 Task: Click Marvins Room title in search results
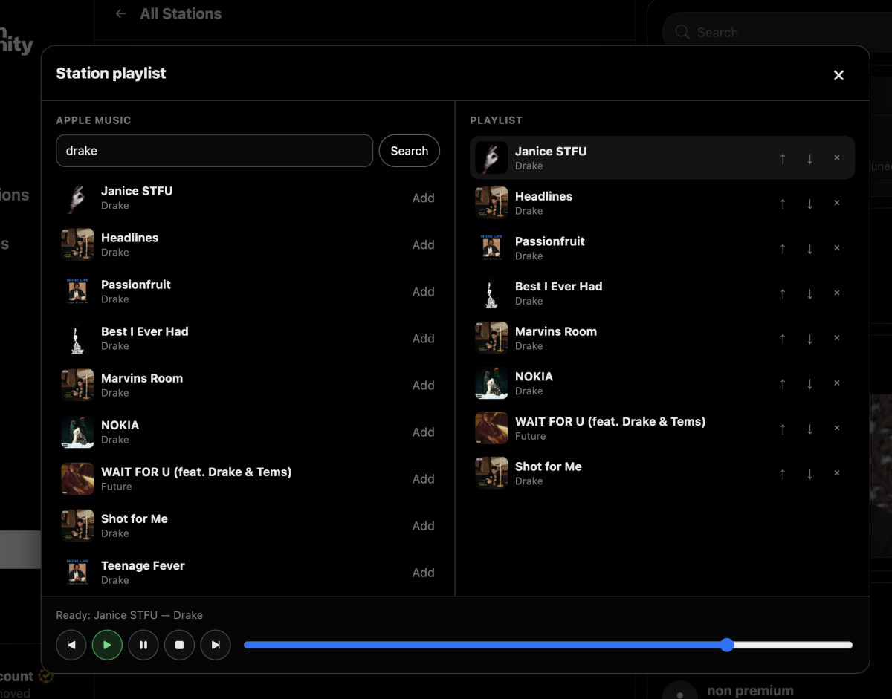click(x=142, y=378)
